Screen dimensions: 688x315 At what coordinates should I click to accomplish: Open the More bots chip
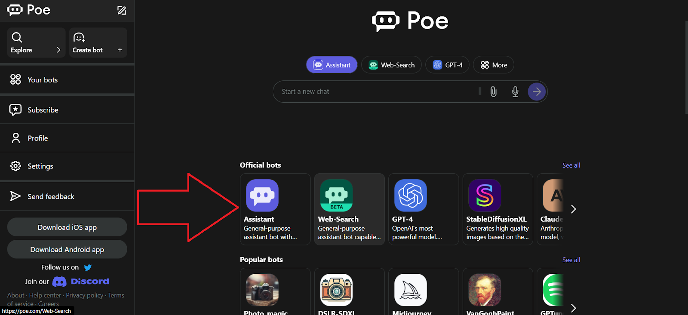click(494, 65)
